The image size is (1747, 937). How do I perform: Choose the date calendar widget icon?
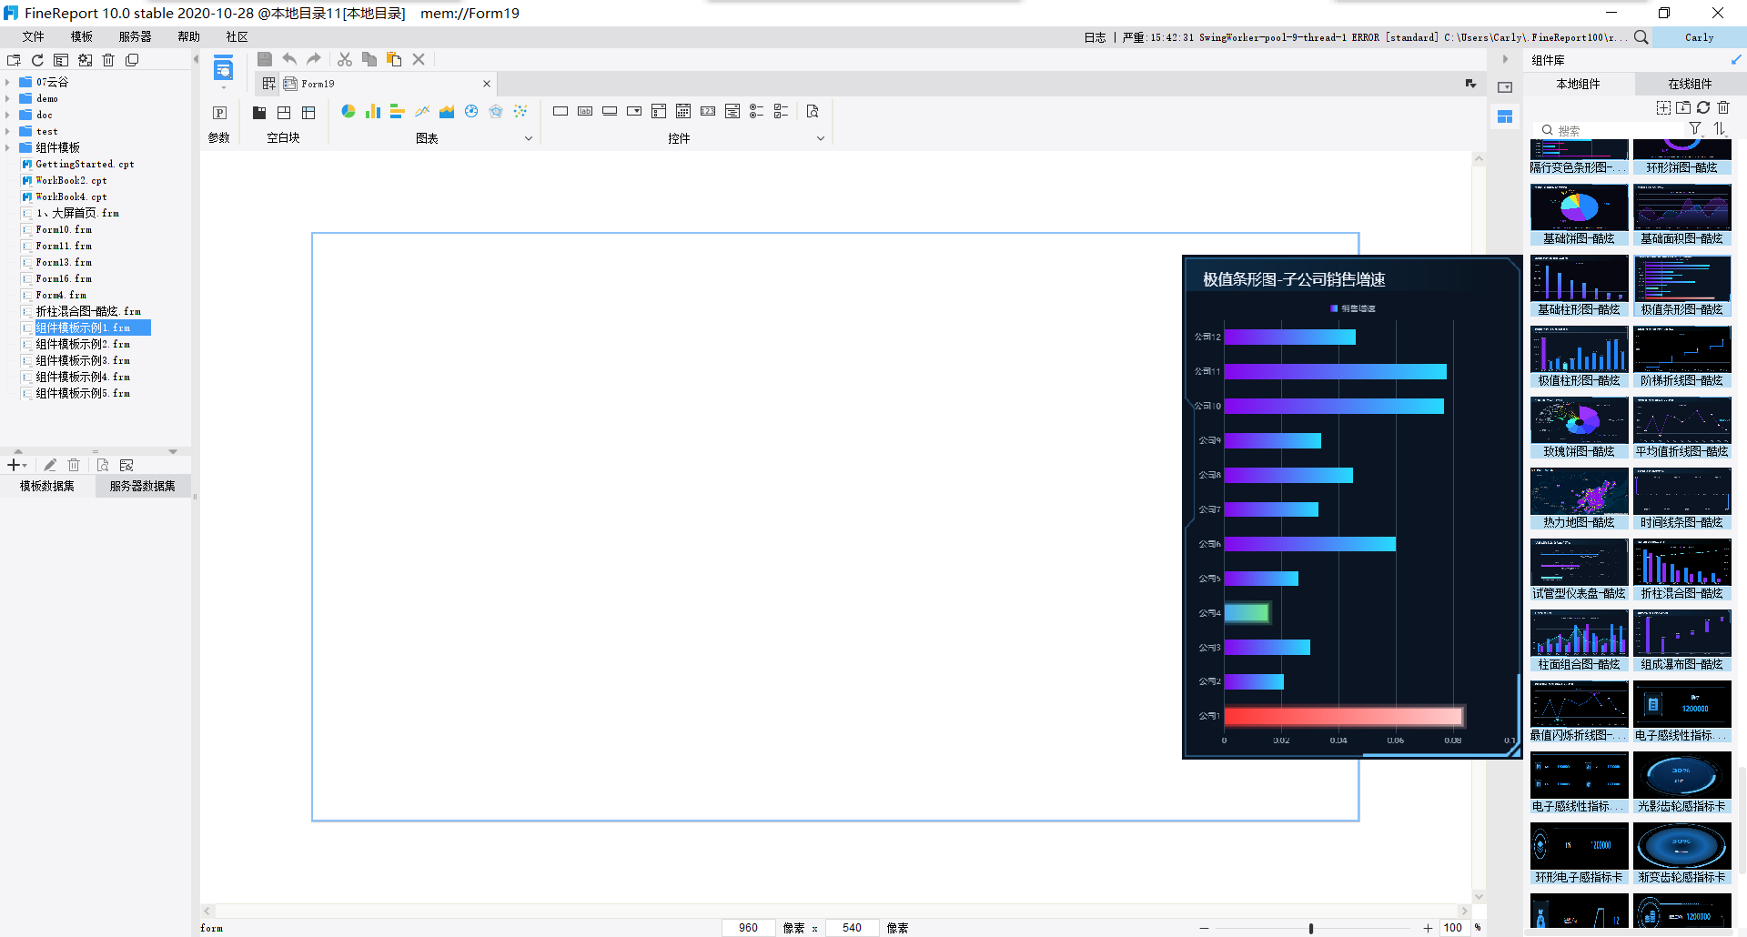pos(683,111)
